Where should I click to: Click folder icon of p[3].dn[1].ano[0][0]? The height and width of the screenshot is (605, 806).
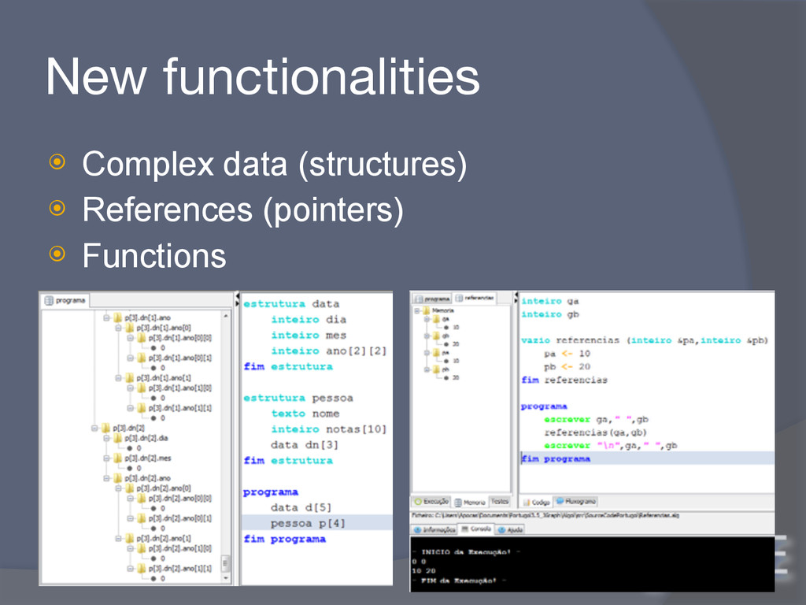[x=142, y=338]
